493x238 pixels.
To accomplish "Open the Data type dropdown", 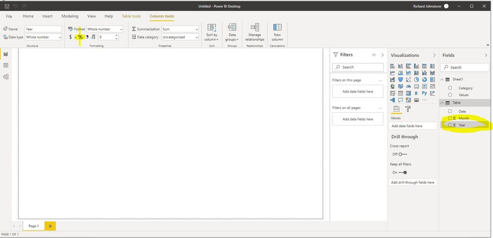I will (43, 37).
